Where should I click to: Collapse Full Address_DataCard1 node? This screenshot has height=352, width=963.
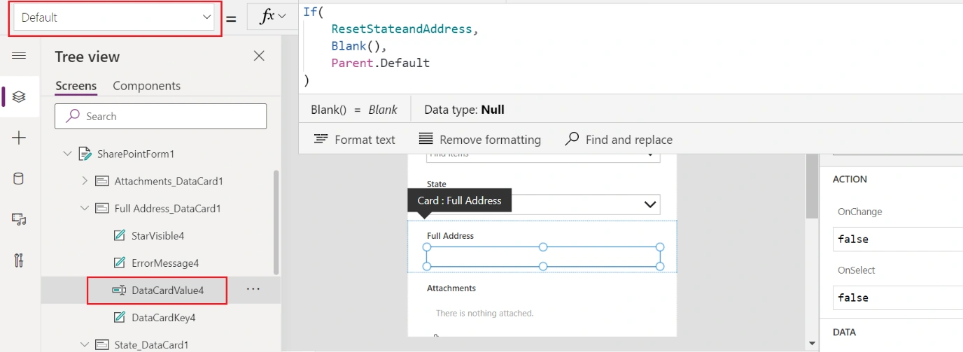click(x=85, y=208)
